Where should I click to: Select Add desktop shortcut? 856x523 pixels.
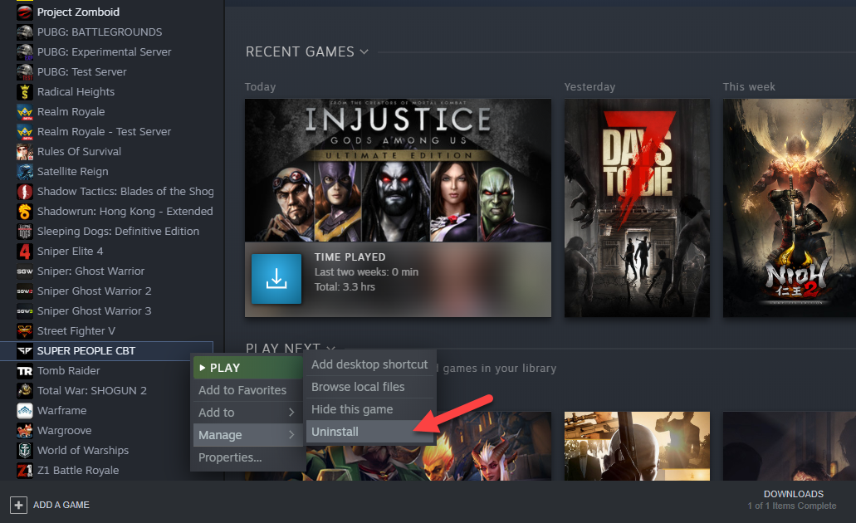coord(370,364)
